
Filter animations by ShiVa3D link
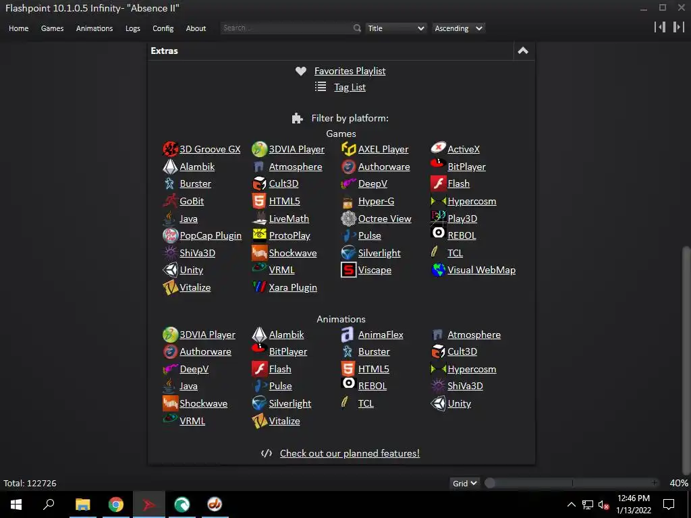(465, 386)
